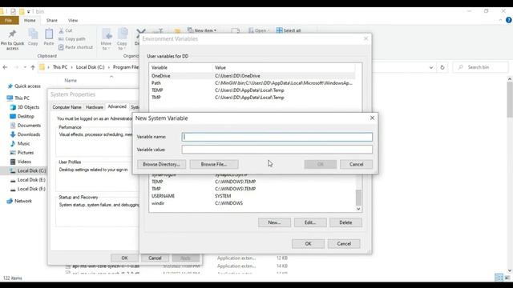Viewport: 513px width, 288px height.
Task: Click the Name column header in Explorer
Action: (71, 80)
